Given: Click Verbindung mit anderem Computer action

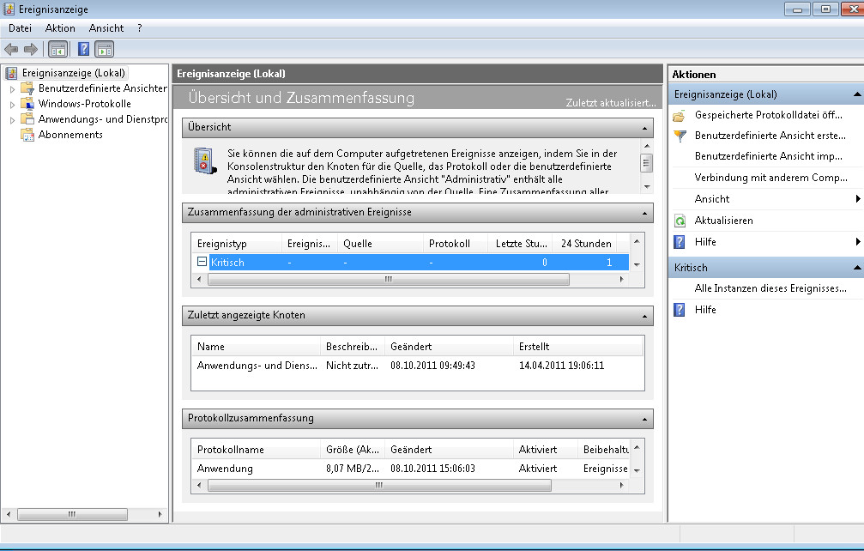Looking at the screenshot, I should tap(770, 178).
